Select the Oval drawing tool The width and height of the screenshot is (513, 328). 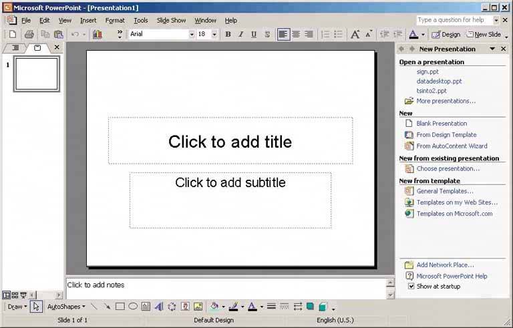point(133,307)
